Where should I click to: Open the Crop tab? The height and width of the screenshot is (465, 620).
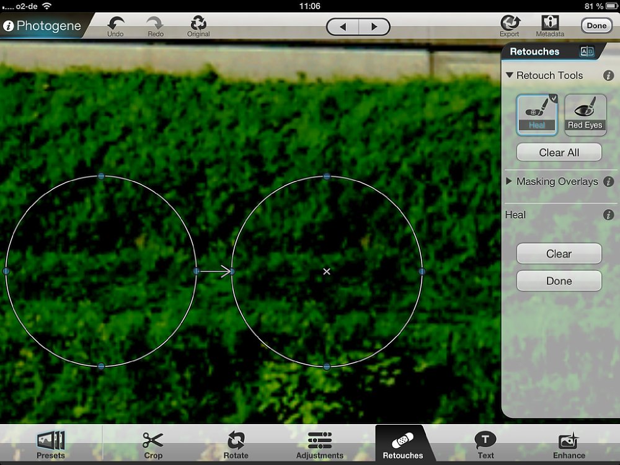coord(153,445)
